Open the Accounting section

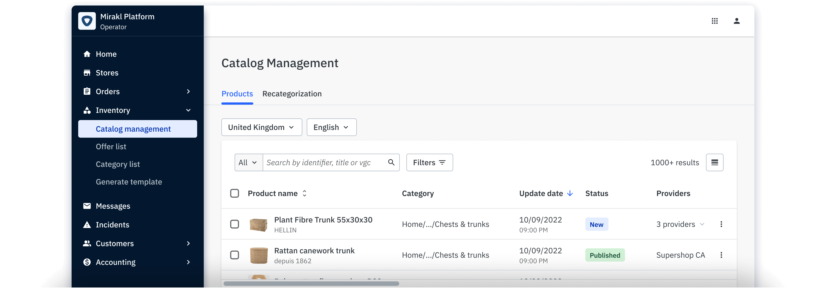point(115,262)
